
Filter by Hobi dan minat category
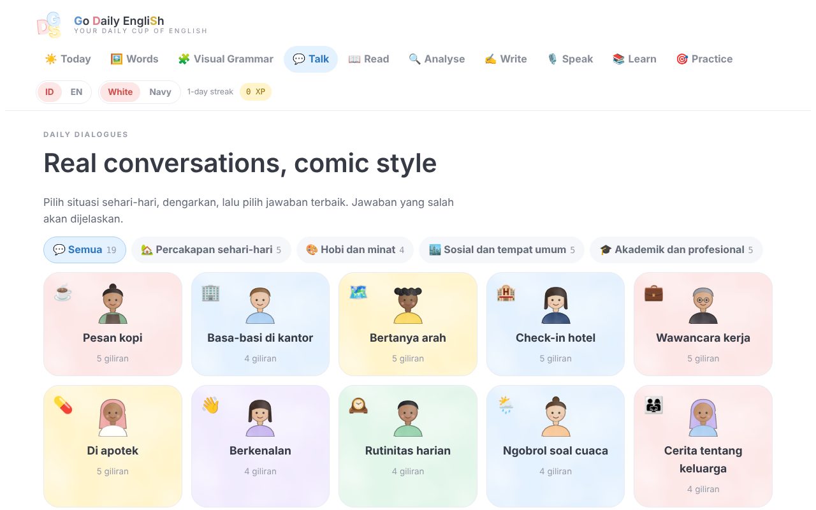click(x=355, y=250)
